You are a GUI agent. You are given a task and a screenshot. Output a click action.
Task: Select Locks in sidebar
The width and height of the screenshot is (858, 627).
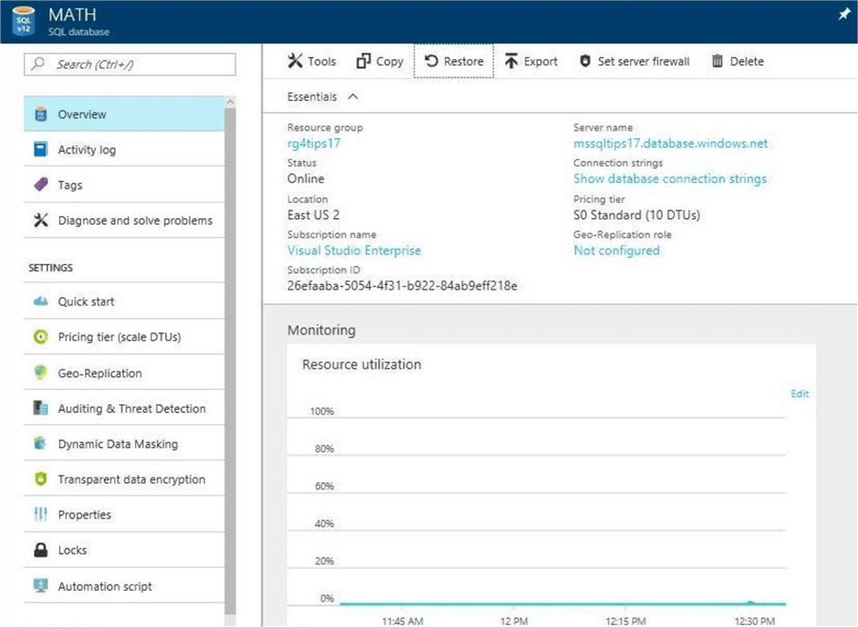(x=124, y=549)
